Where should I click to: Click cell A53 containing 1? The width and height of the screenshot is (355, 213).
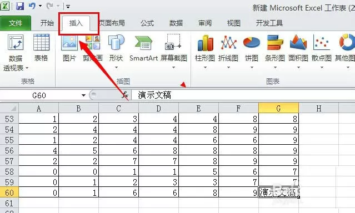pyautogui.click(x=39, y=119)
